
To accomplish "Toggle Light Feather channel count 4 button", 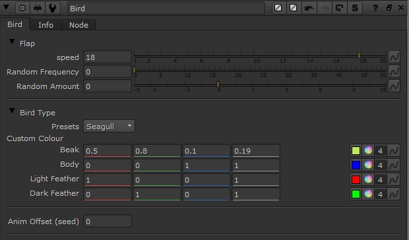I will (x=381, y=179).
